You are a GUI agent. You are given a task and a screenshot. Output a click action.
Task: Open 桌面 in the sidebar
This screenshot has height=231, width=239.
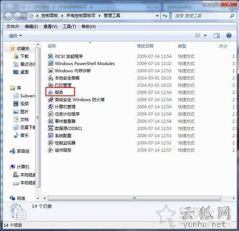click(21, 72)
